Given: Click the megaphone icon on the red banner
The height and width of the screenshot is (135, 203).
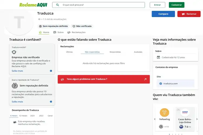Looking at the screenshot, I should tap(63, 79).
